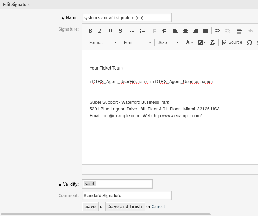Image resolution: width=258 pixels, height=216 pixels.
Task: Click the 'valid' tag in Validity
Action: [x=90, y=184]
